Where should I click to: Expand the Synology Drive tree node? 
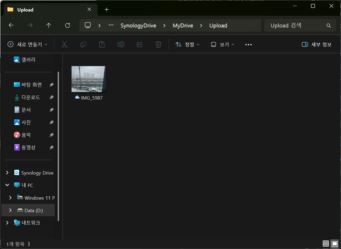point(7,173)
